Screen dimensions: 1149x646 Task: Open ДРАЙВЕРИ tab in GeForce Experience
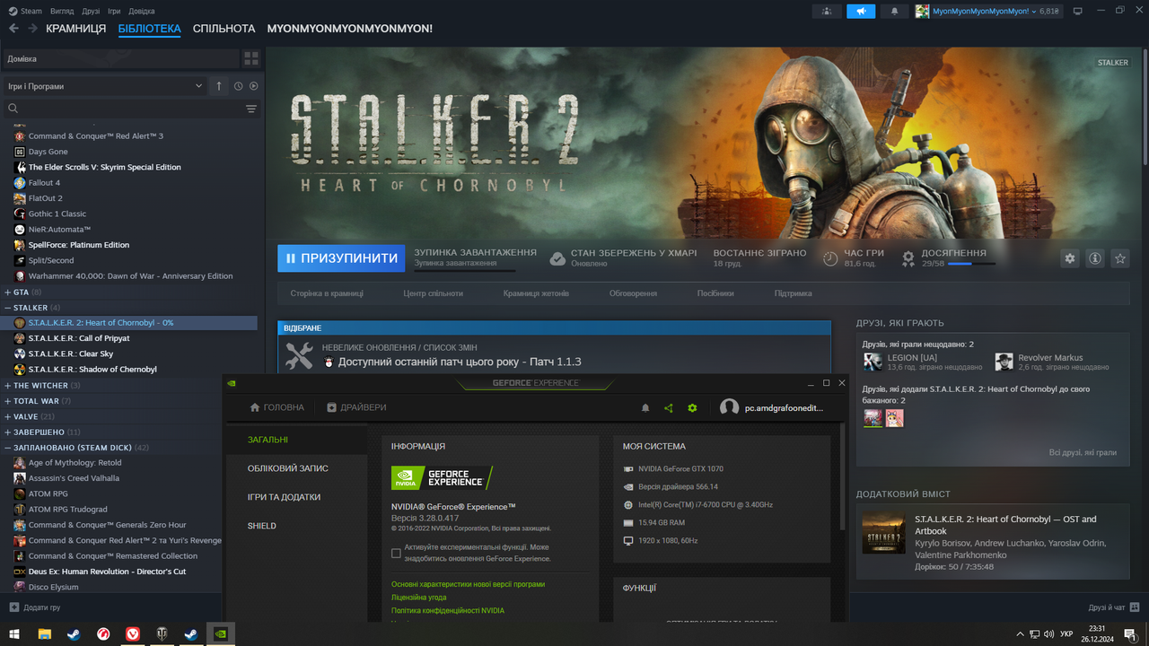tap(356, 407)
